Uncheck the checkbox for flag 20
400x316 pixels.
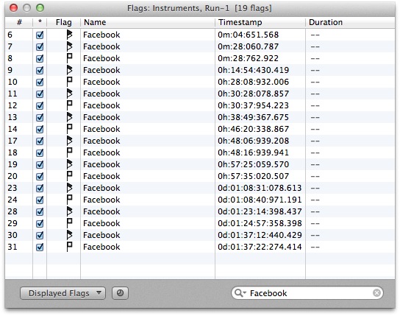[40, 176]
